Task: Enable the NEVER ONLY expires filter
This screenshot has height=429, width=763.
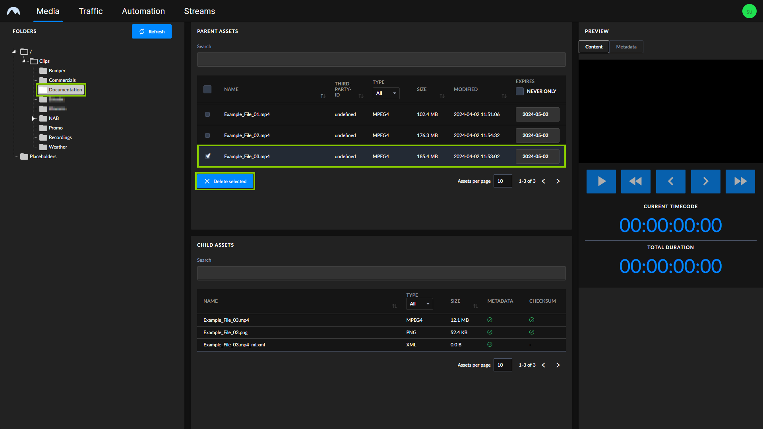Action: tap(519, 91)
